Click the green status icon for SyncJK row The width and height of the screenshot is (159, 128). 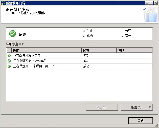point(9,61)
